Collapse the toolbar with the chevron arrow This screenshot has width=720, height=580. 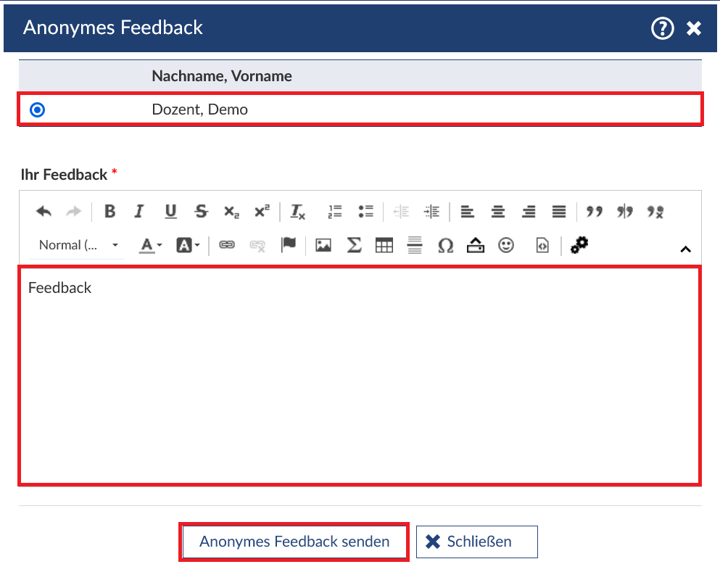click(684, 249)
